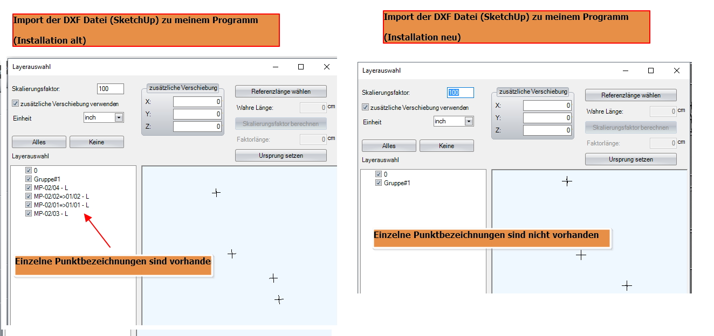This screenshot has width=714, height=336.
Task: Click the highlighted Skalierungsfaktor field in right dialog
Action: pyautogui.click(x=460, y=93)
